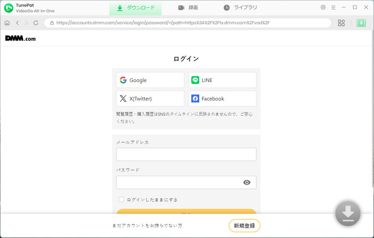Image resolution: width=374 pixels, height=238 pixels.
Task: Reload the current page
Action: coord(36,23)
